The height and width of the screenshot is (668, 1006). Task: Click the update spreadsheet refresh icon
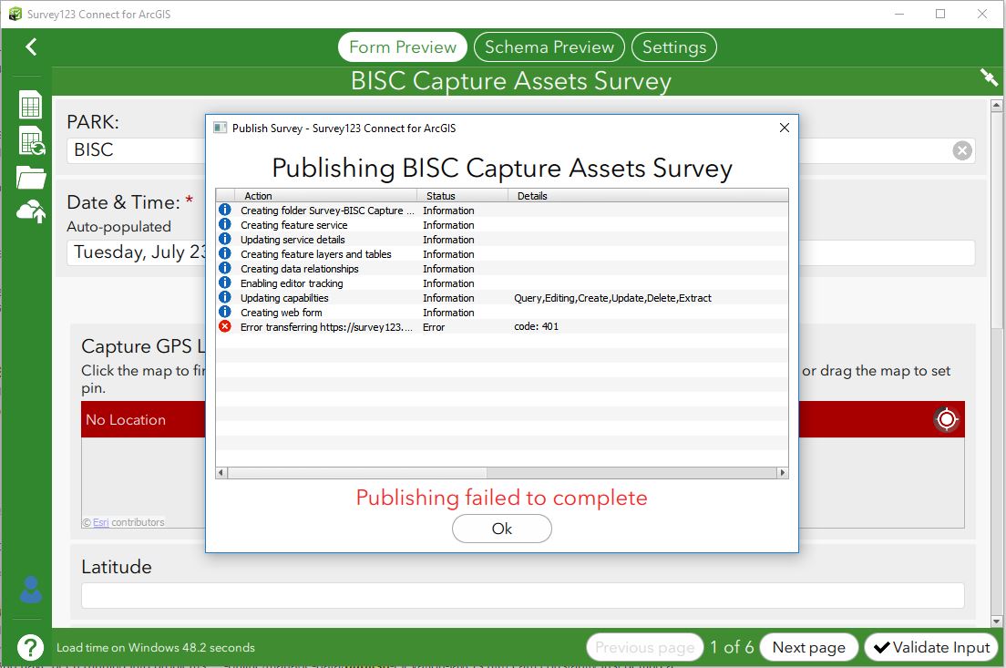point(31,141)
